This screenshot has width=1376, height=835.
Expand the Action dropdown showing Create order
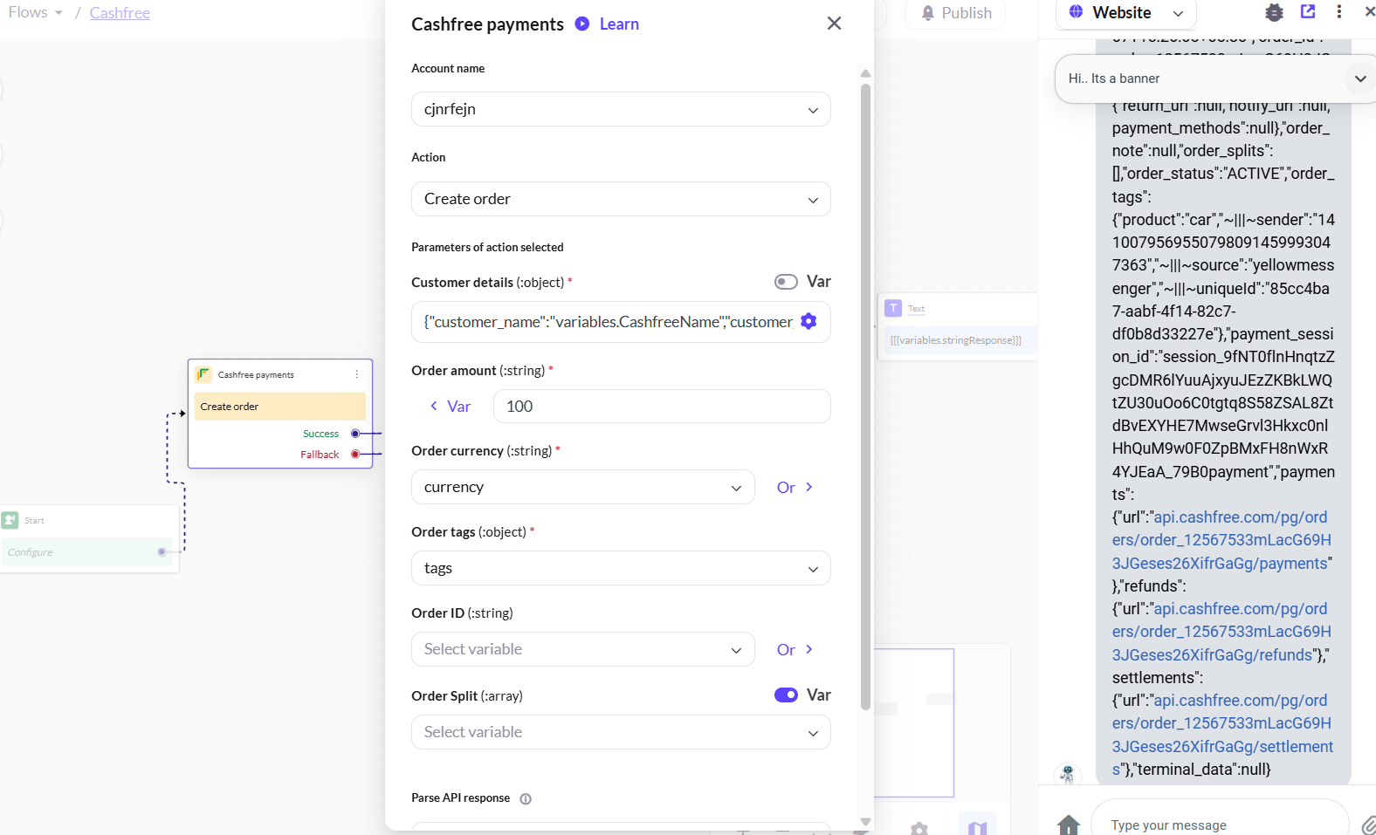620,199
